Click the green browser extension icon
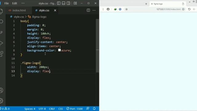This screenshot has height=111, width=197. pos(115,9)
